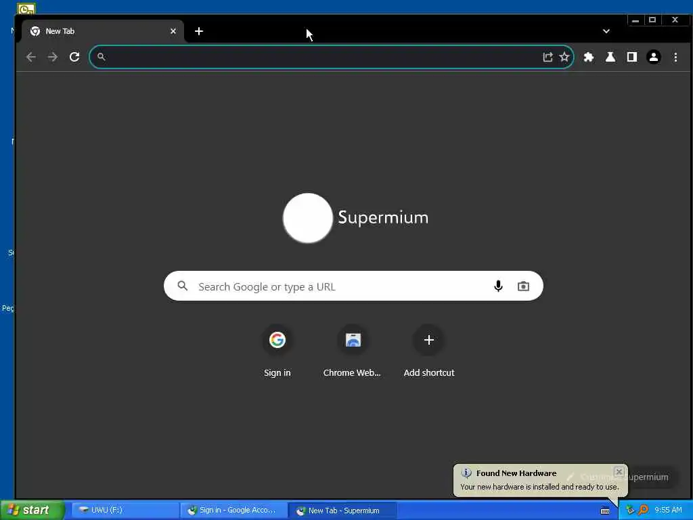The height and width of the screenshot is (520, 693).
Task: Open the Windows start menu
Action: click(32, 511)
